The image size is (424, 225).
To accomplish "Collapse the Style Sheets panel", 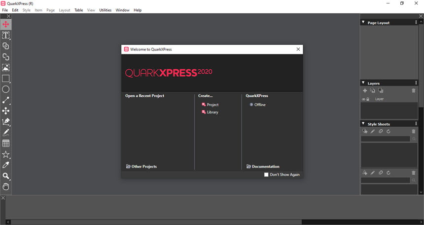I will coord(363,124).
